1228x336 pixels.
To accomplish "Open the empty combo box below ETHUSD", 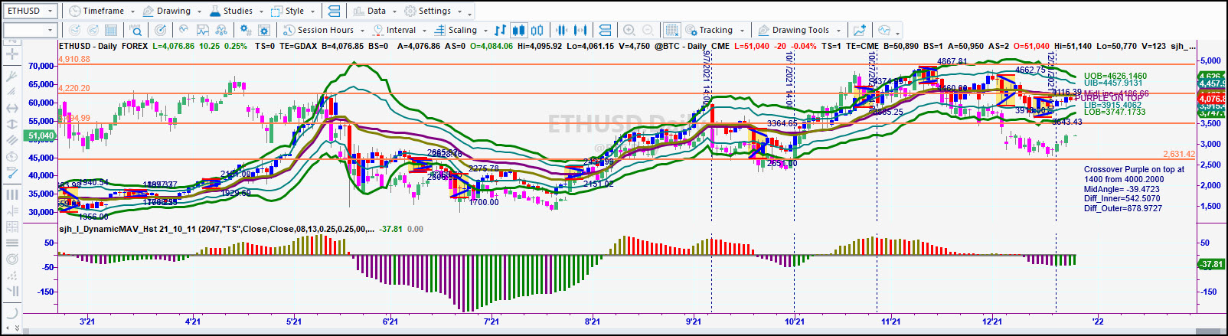I will [31, 30].
